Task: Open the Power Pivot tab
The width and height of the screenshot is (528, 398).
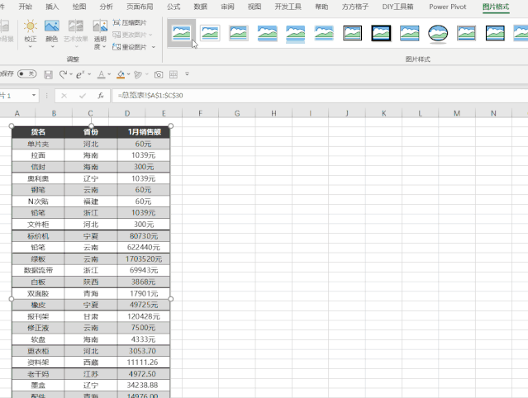Action: click(x=448, y=7)
